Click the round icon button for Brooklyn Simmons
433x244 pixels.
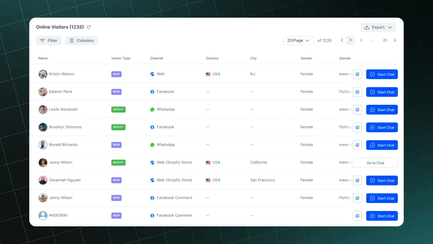point(357,127)
